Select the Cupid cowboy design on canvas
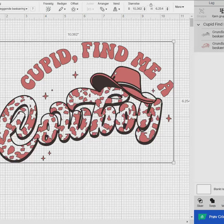This screenshot has width=224, height=224. [x=87, y=102]
